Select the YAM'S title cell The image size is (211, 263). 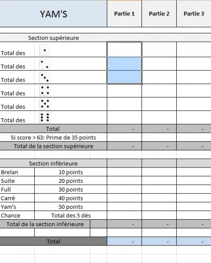click(53, 14)
